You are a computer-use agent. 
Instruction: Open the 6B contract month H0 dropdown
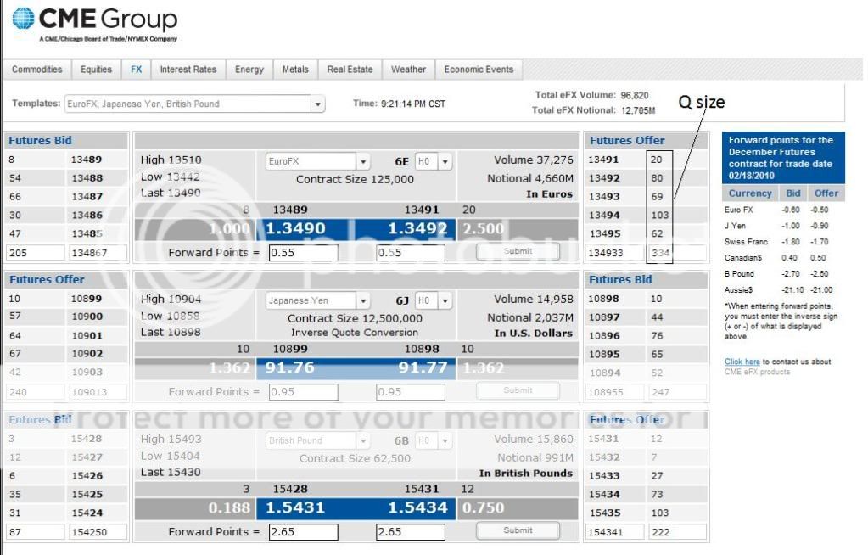pyautogui.click(x=445, y=441)
